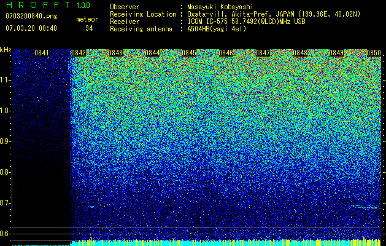Click the Receiver field label

pyautogui.click(x=125, y=22)
